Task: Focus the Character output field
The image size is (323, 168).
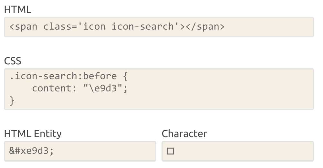Action: pyautogui.click(x=242, y=151)
